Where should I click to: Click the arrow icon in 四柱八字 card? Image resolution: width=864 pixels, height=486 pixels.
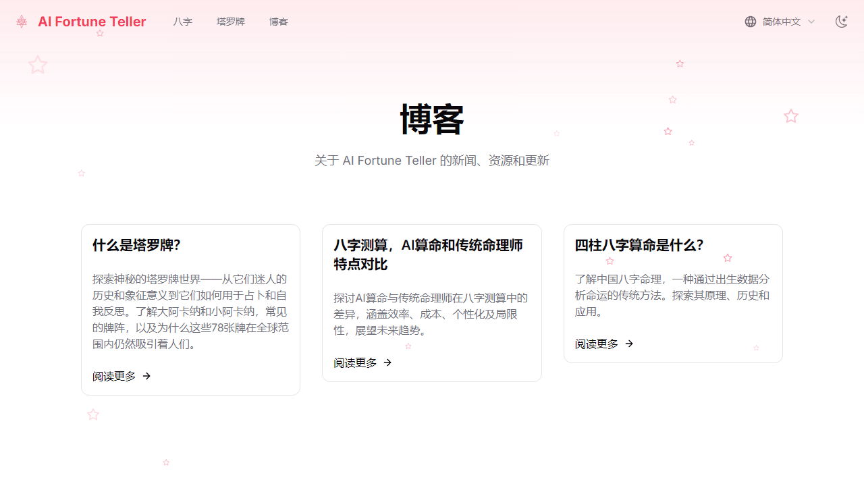click(629, 344)
